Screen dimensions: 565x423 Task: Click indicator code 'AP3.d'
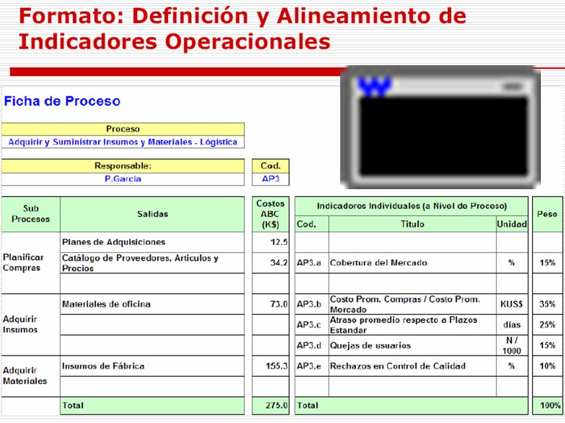click(312, 345)
